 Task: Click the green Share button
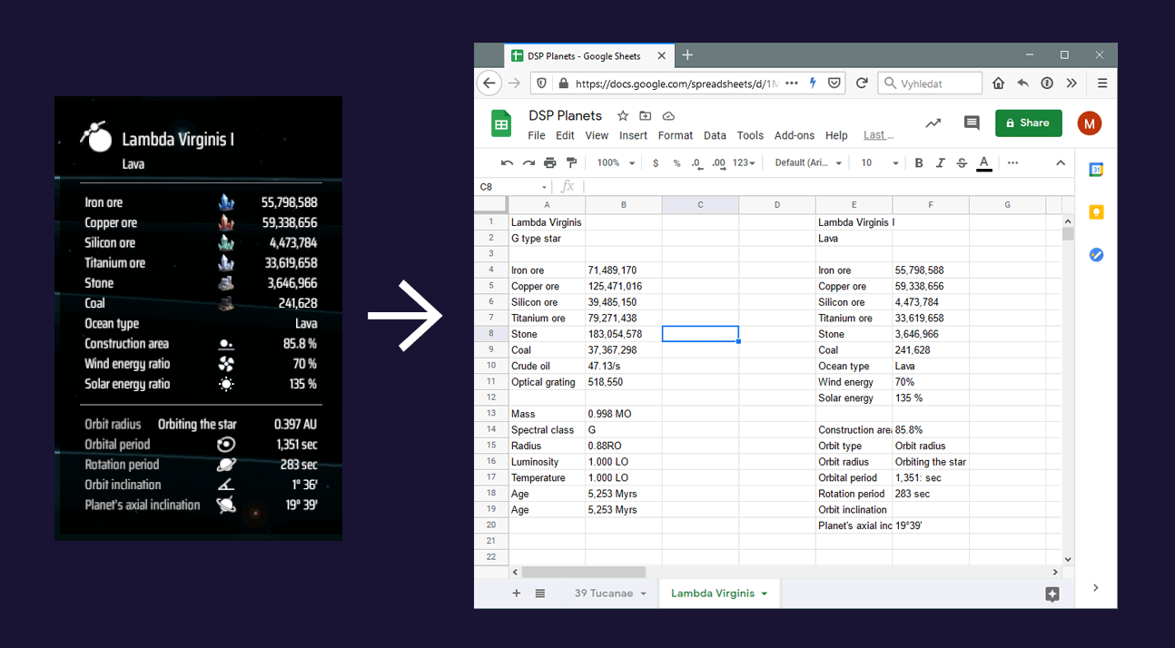(x=1028, y=123)
